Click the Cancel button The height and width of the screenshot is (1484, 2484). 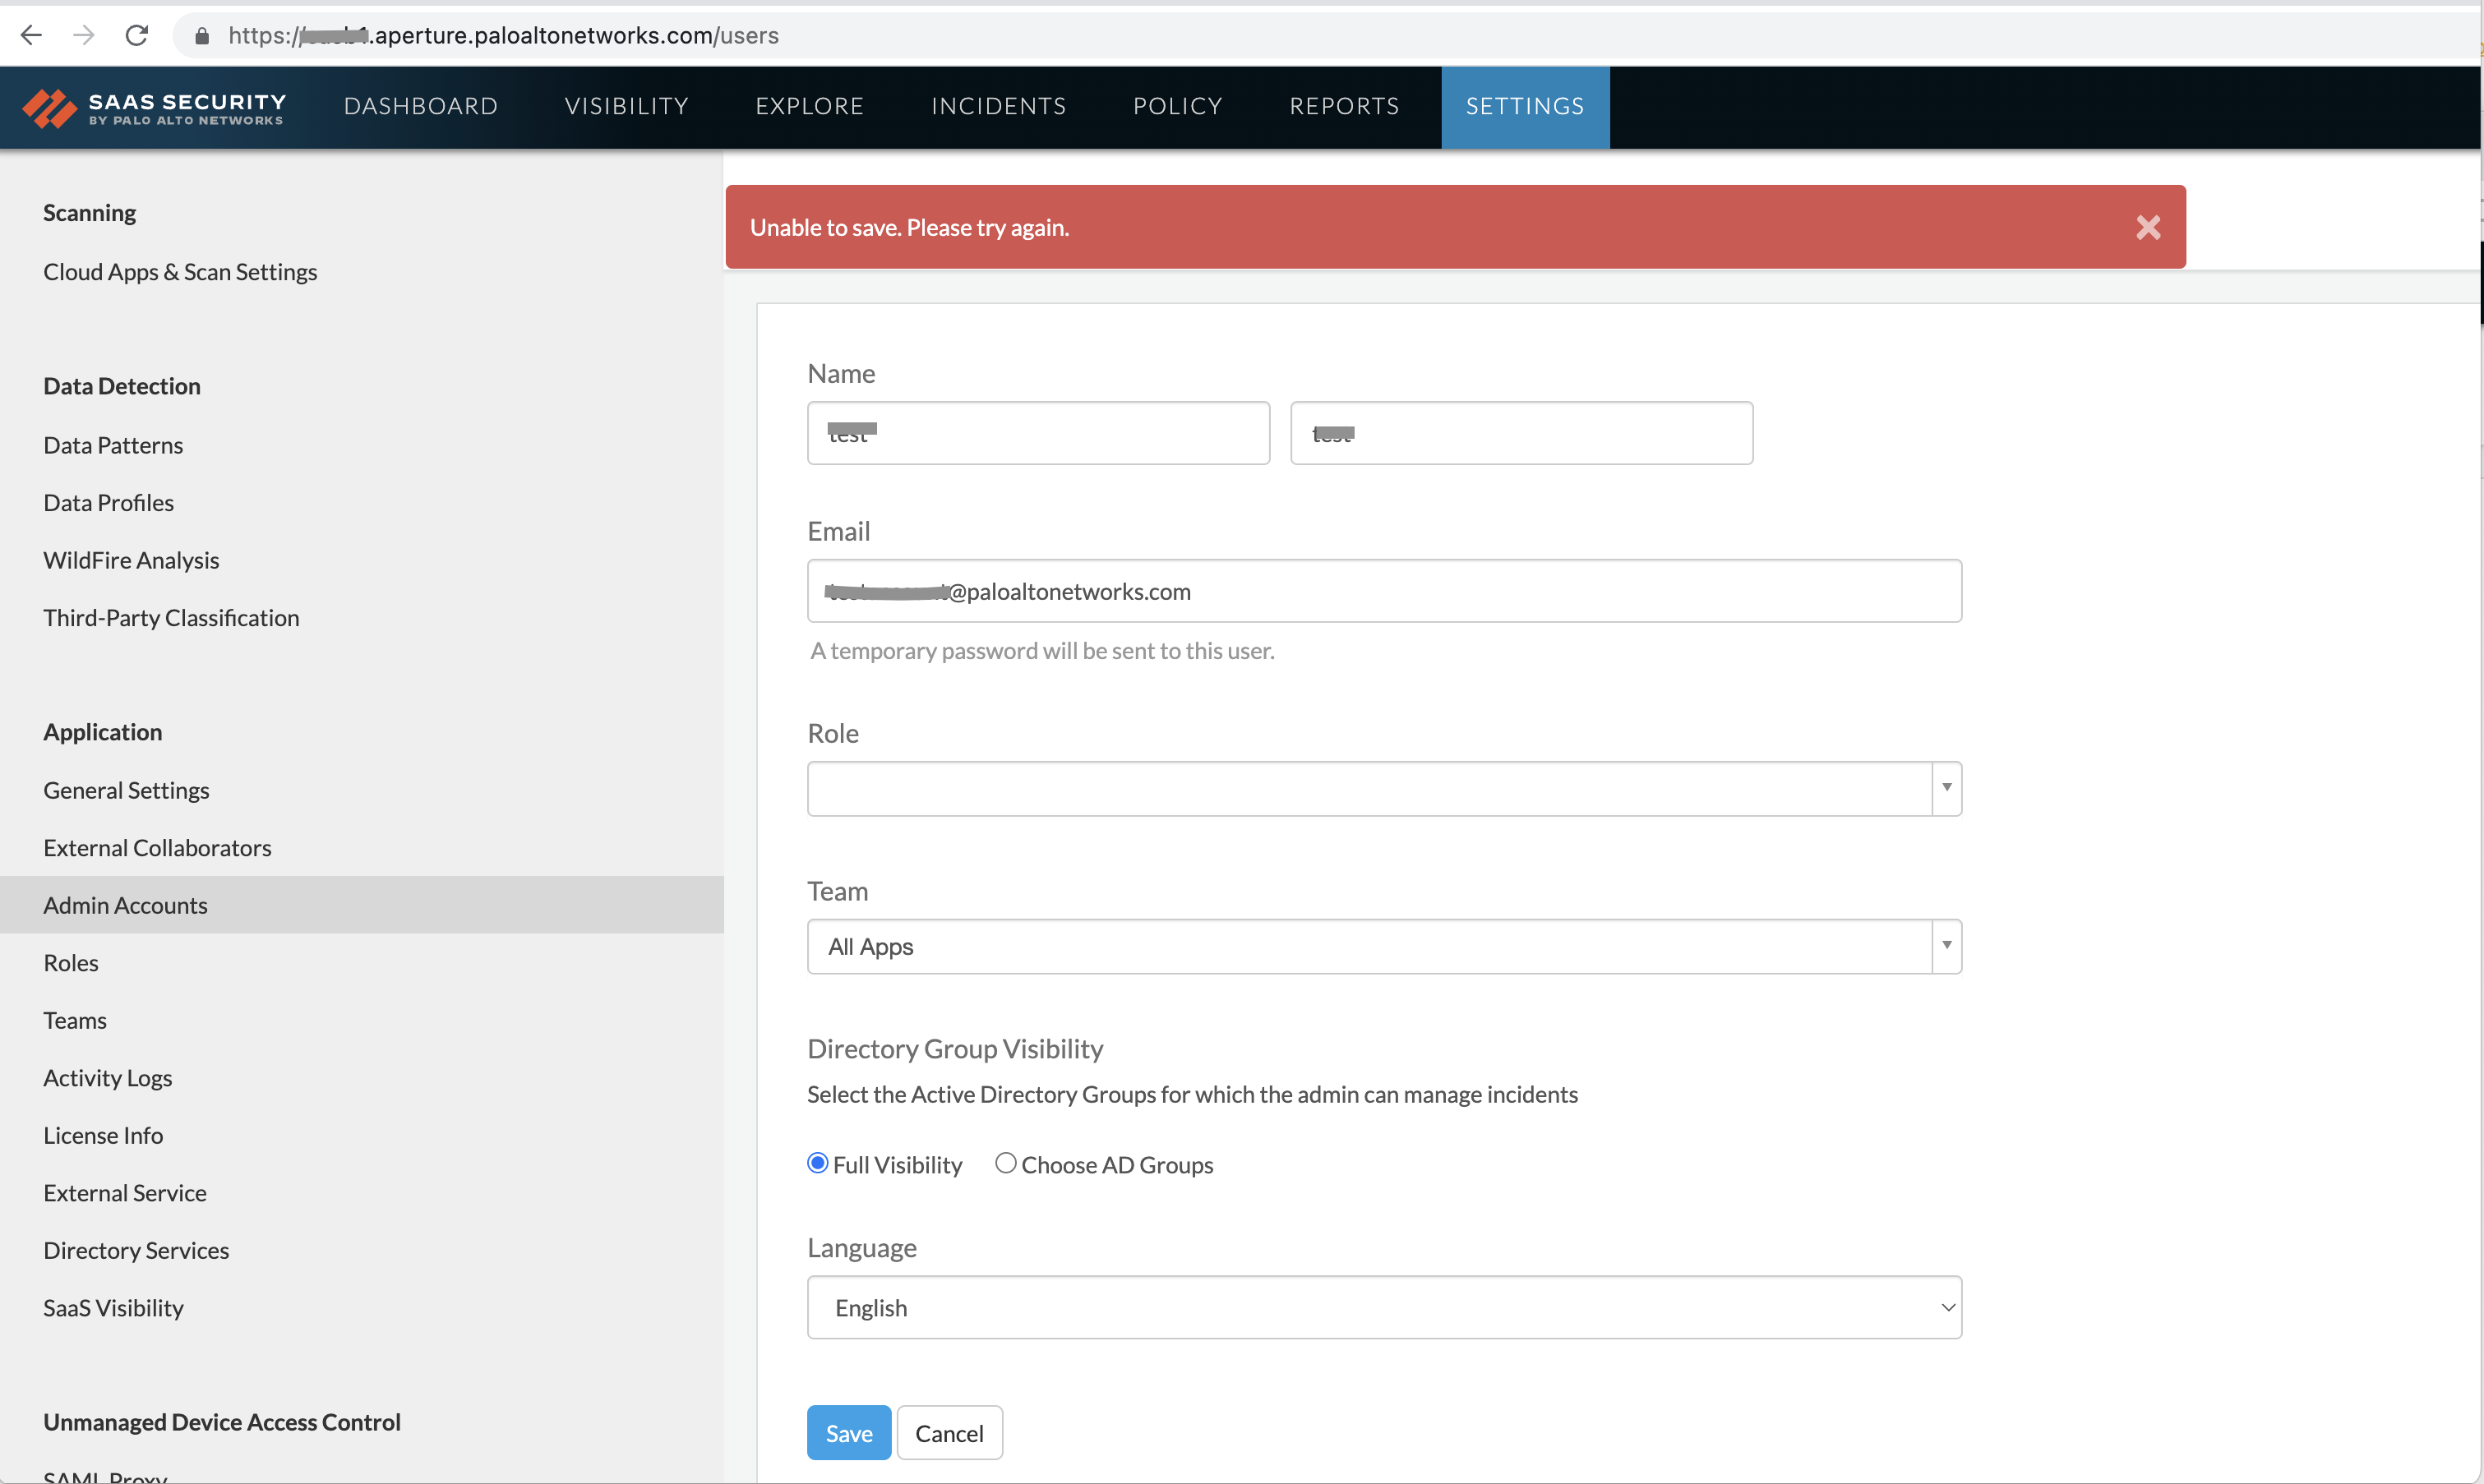pos(949,1433)
